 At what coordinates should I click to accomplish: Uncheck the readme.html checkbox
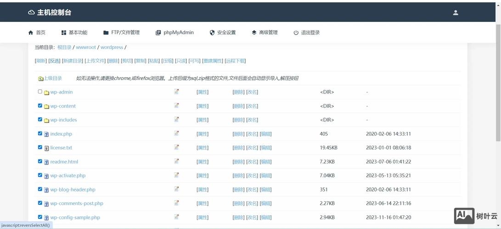click(40, 161)
